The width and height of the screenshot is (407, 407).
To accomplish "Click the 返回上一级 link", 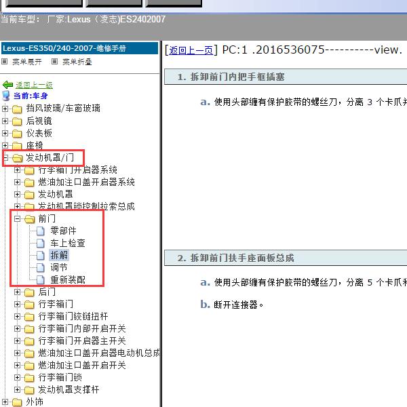I will tap(34, 85).
